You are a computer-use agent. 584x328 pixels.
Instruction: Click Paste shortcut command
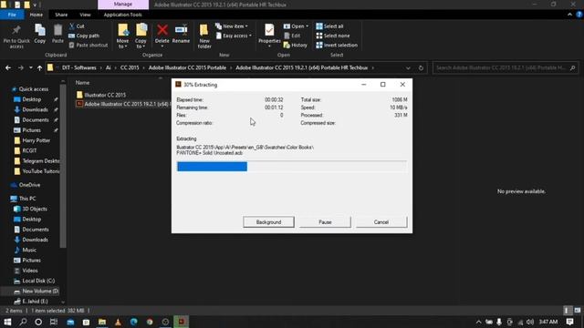pyautogui.click(x=89, y=45)
